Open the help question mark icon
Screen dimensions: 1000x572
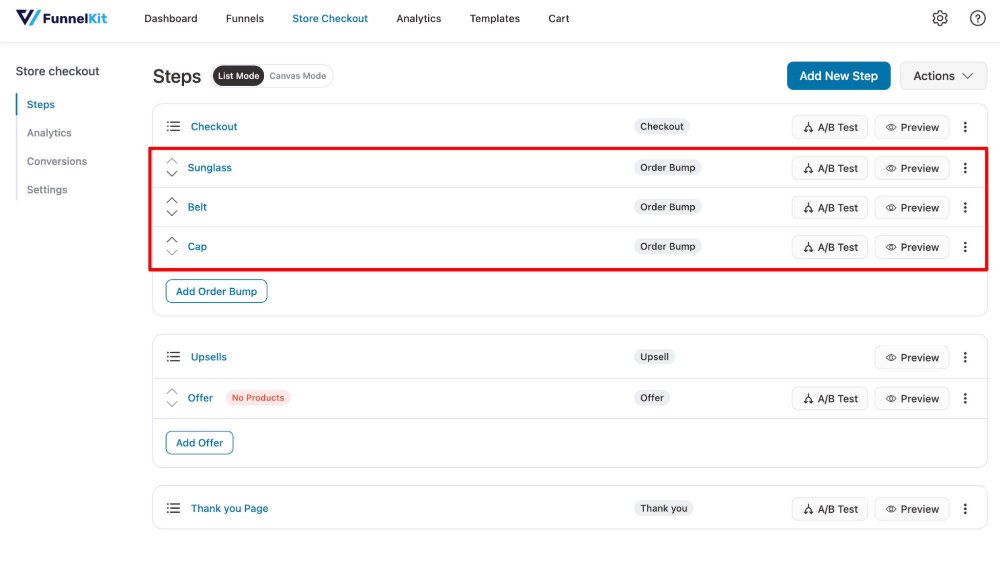point(977,19)
